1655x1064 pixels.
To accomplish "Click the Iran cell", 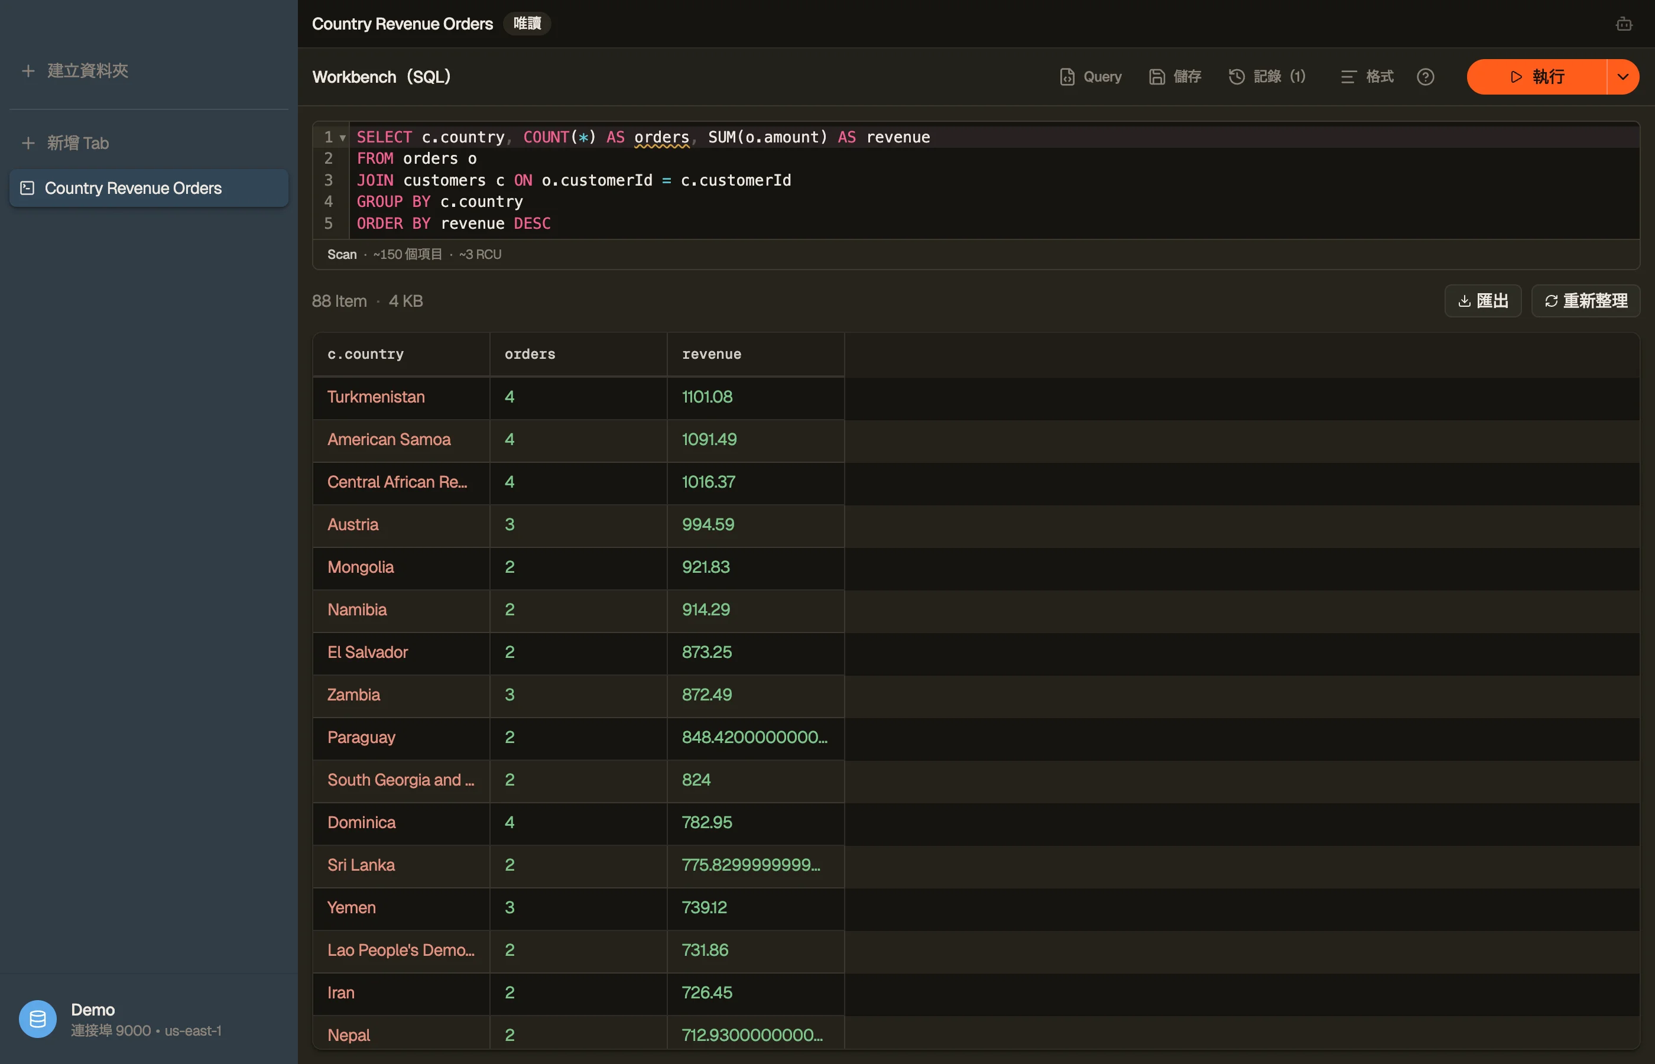I will 401,993.
